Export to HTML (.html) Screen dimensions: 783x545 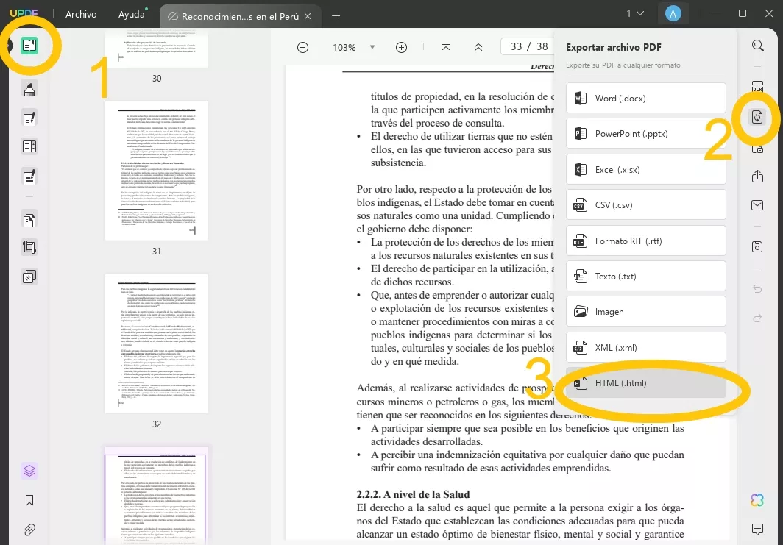pos(645,383)
